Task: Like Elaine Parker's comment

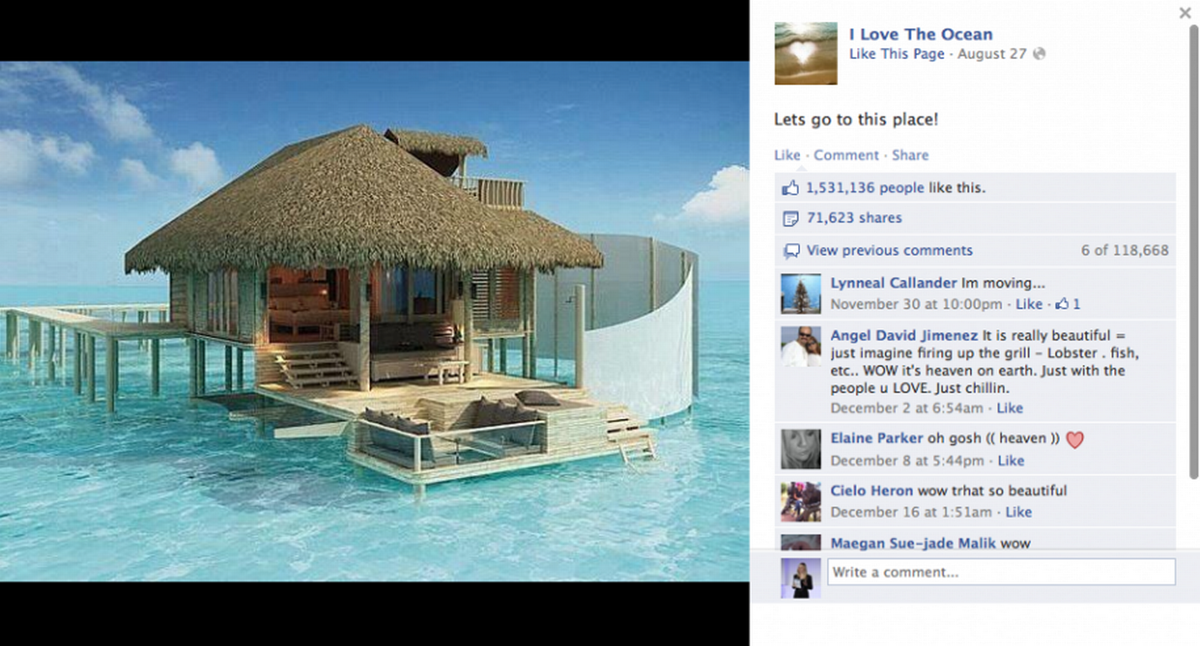Action: (x=1011, y=460)
